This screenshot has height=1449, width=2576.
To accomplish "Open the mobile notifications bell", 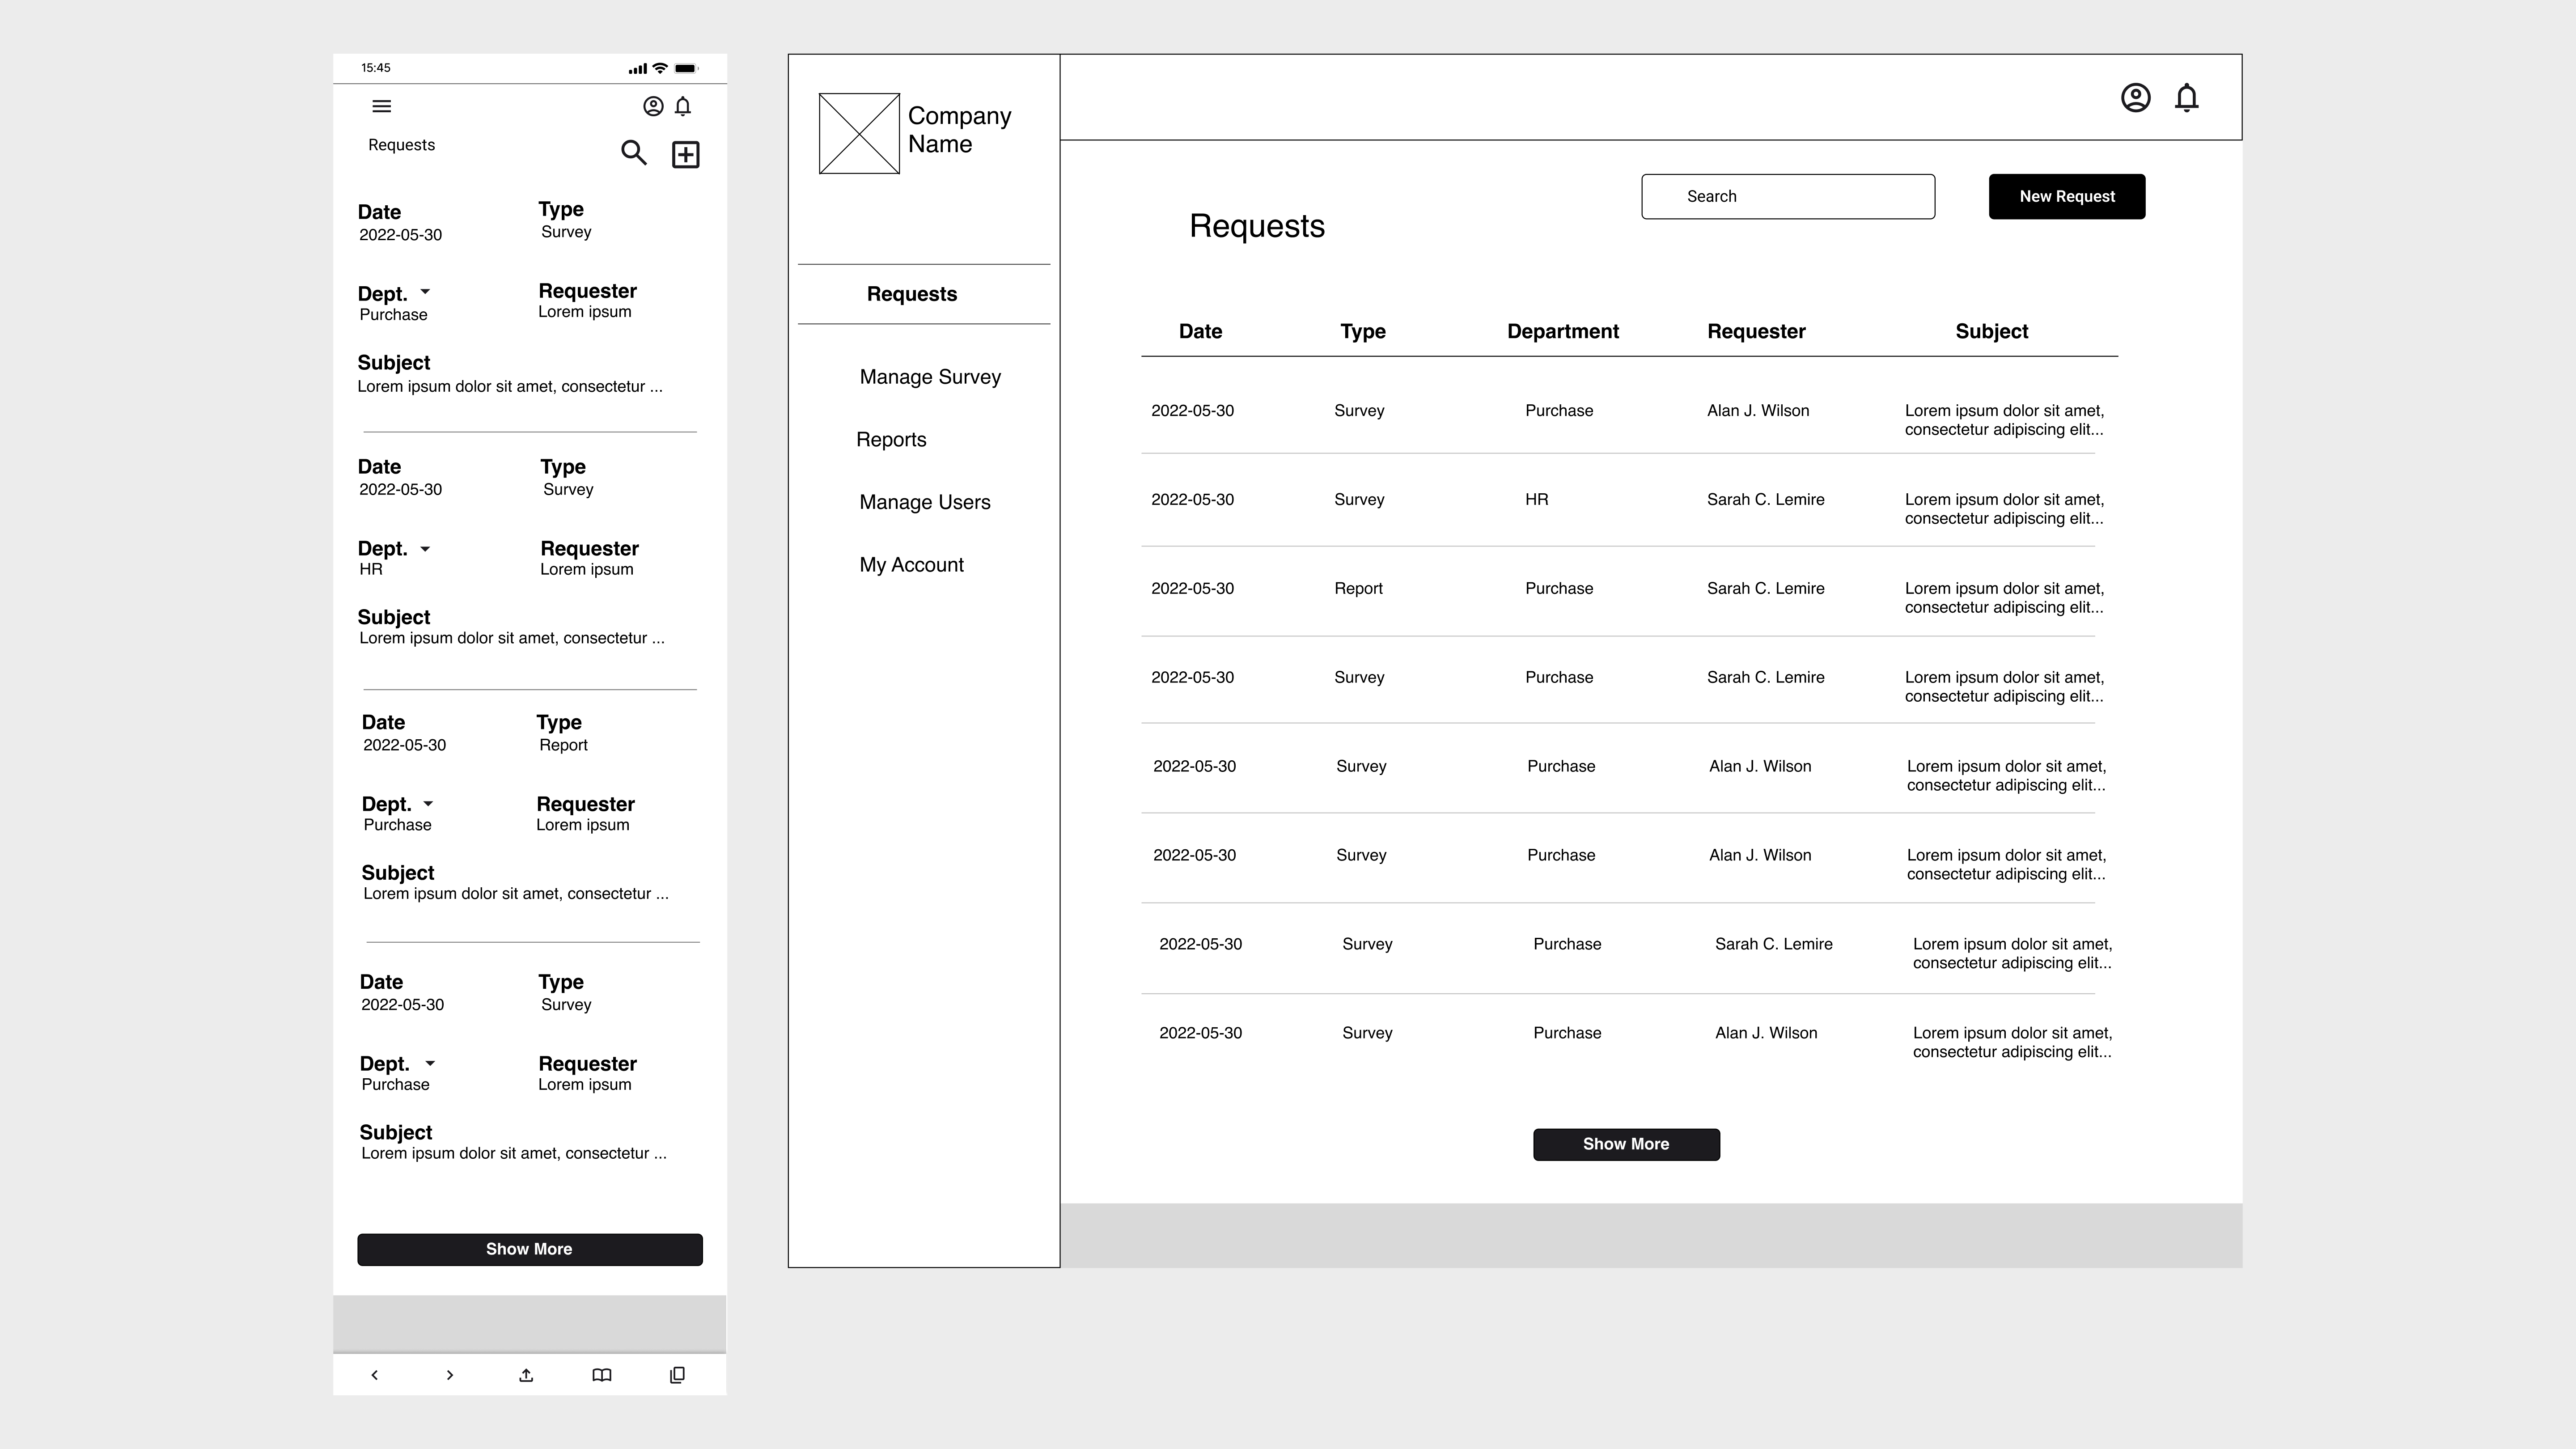I will (683, 106).
